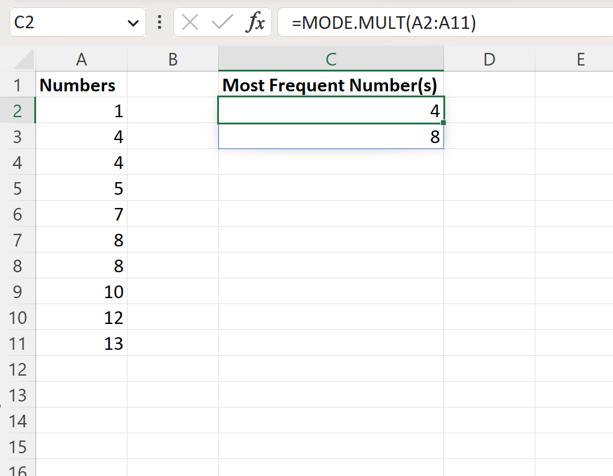Viewport: 613px width, 476px height.
Task: Select row 12 header
Action: 17,370
